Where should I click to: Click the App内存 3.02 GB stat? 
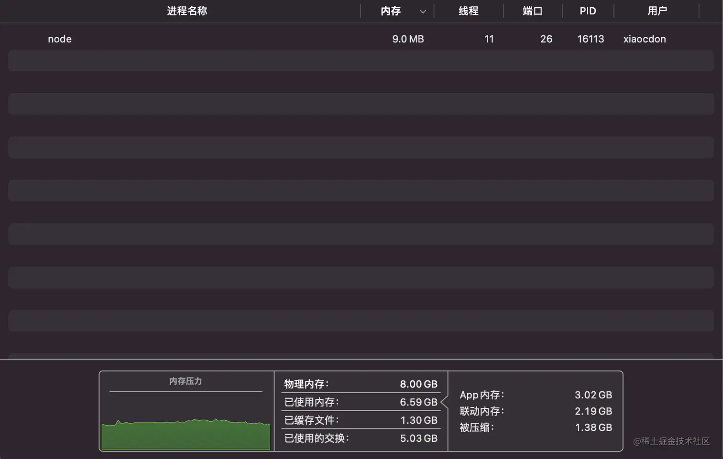(x=535, y=395)
